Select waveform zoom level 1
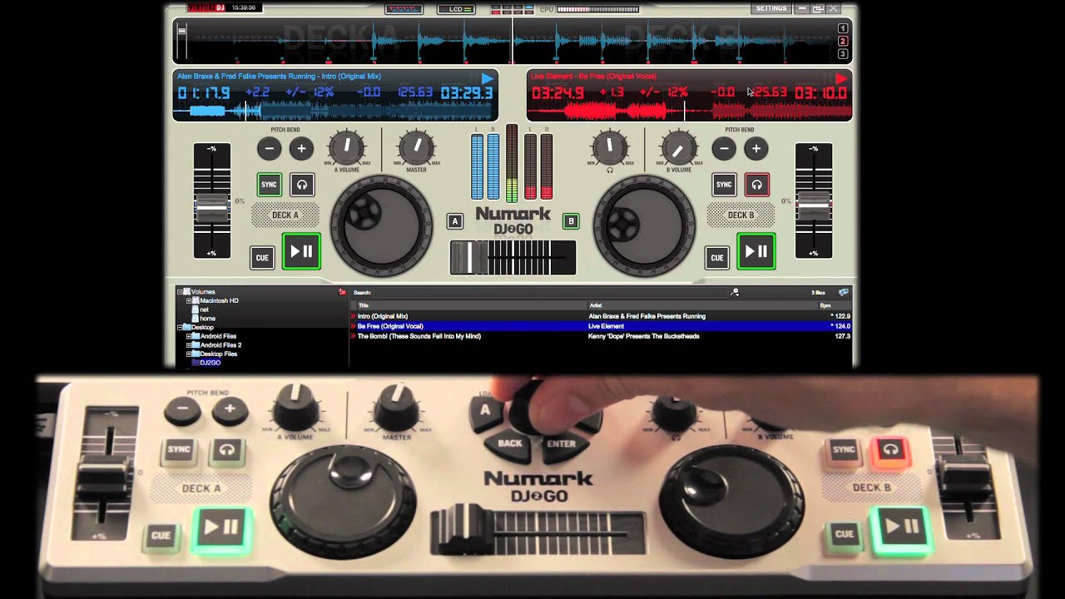This screenshot has height=599, width=1065. [843, 28]
